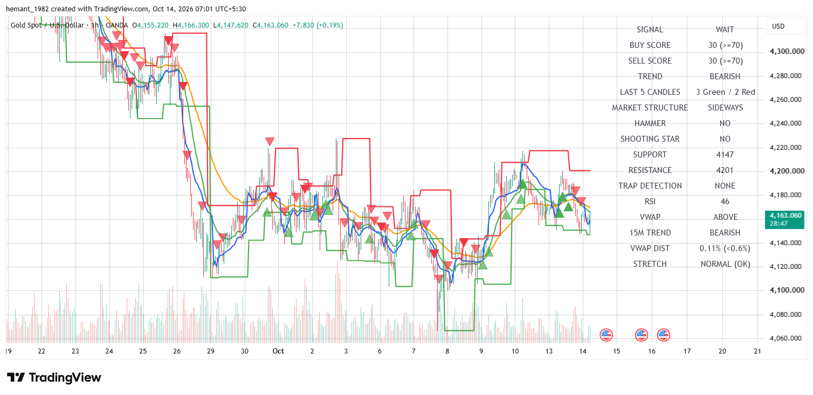Click the BEARISH value in the TREND row
The width and height of the screenshot is (813, 395).
(x=725, y=77)
